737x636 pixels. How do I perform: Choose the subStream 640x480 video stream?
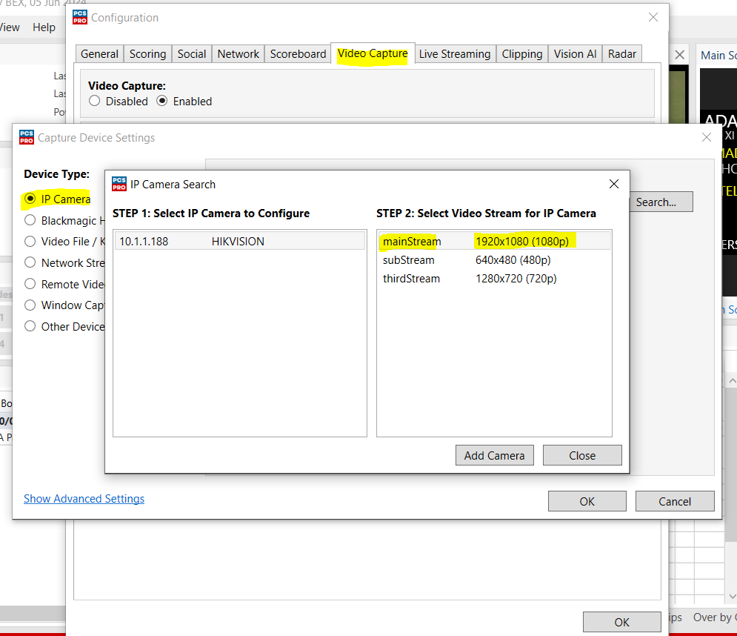pyautogui.click(x=493, y=260)
